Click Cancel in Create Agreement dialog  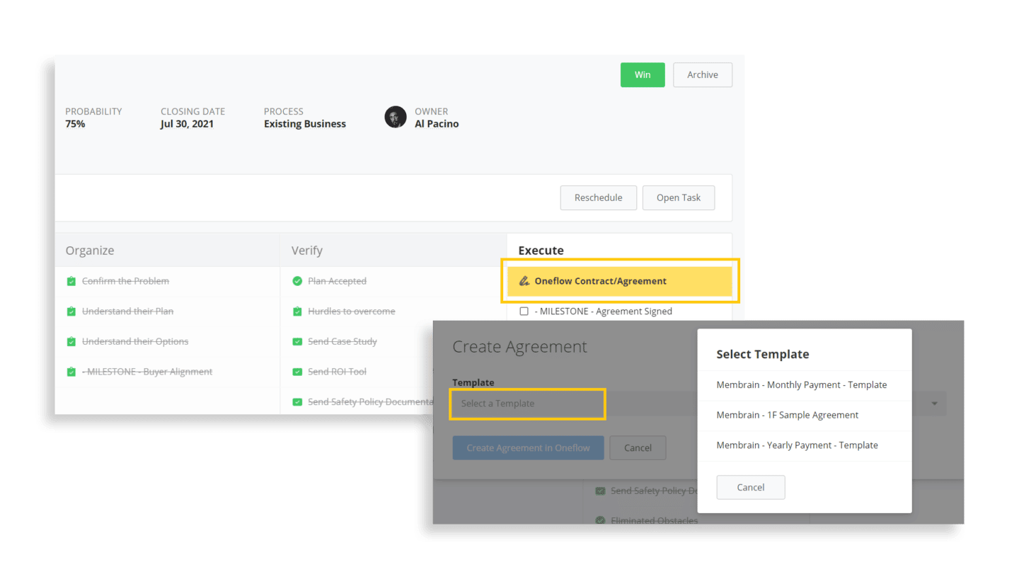[638, 448]
